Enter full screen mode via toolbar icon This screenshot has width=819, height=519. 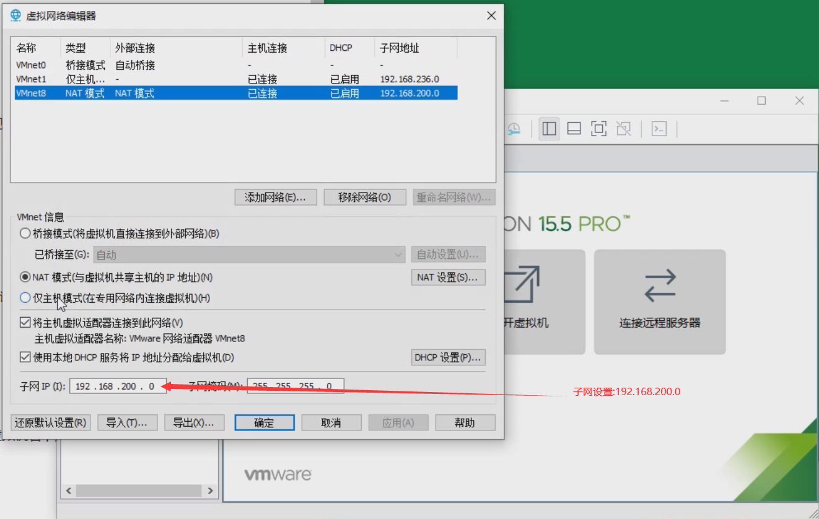pyautogui.click(x=598, y=128)
